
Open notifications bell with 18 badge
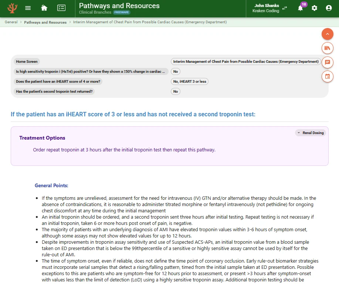point(301,8)
